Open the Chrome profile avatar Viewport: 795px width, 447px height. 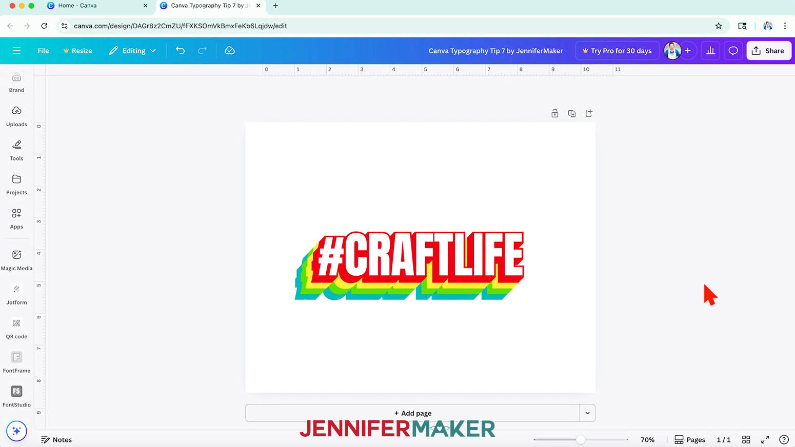coord(768,26)
